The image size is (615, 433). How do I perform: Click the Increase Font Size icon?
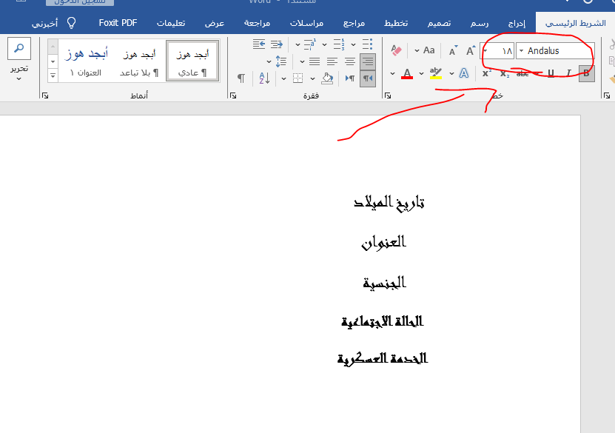(x=470, y=50)
